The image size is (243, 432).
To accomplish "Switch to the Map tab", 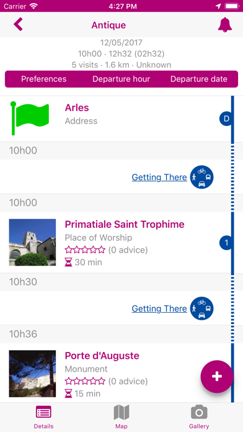I will click(122, 417).
